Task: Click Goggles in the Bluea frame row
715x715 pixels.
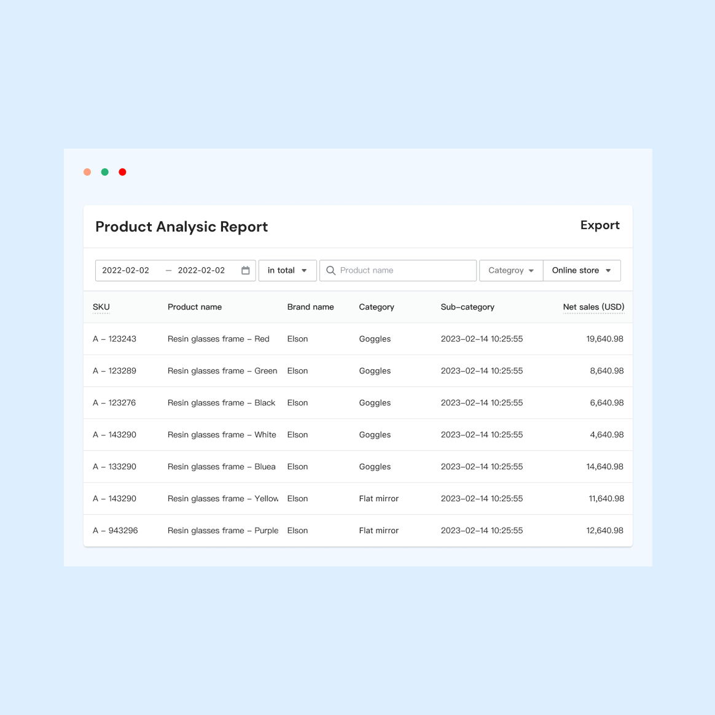Action: [375, 466]
